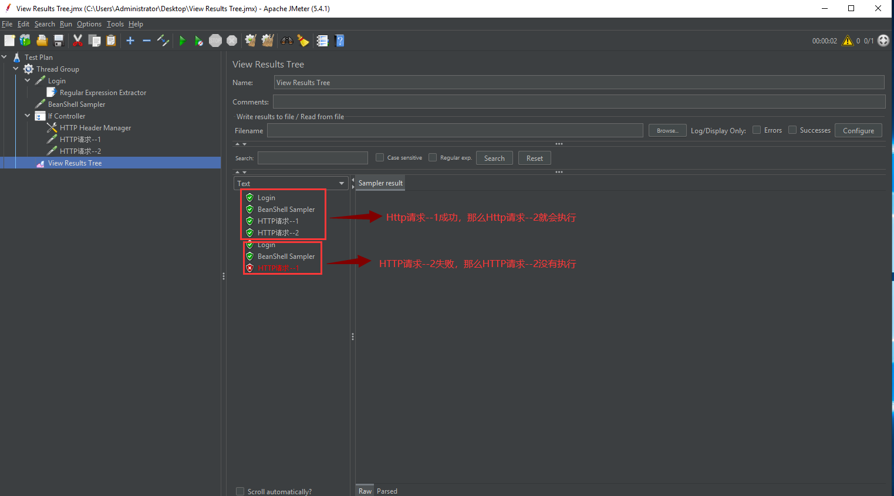Open the Help menu

(136, 24)
